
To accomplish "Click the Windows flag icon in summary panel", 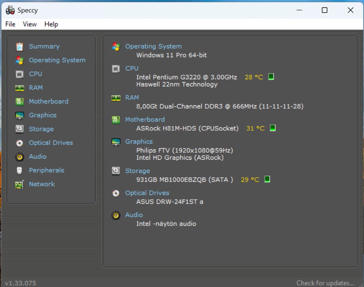I will (116, 46).
